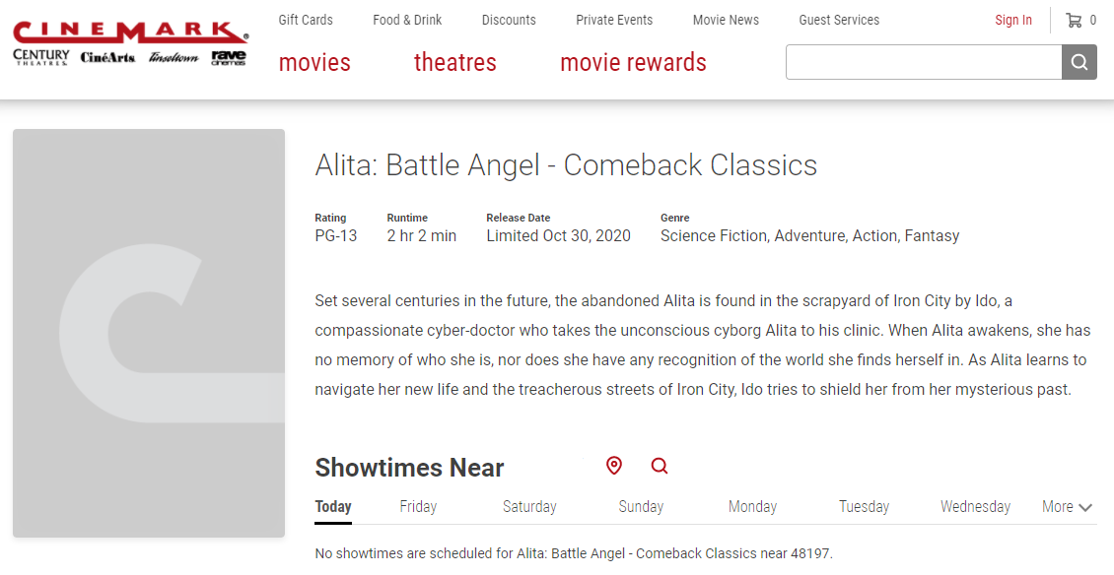Open the theatres navigation menu

pos(455,63)
